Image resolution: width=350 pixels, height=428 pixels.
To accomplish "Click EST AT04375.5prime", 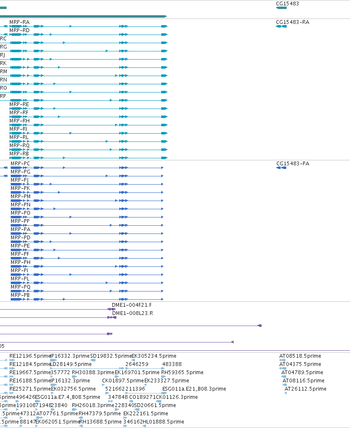I will pos(300,364).
